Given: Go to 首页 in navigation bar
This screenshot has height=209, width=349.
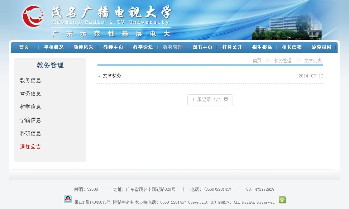Looking at the screenshot, I should (x=24, y=47).
